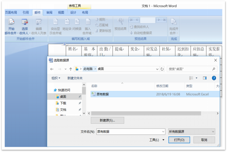Toggle the preview pane icon
The height and width of the screenshot is (152, 227).
tap(204, 78)
